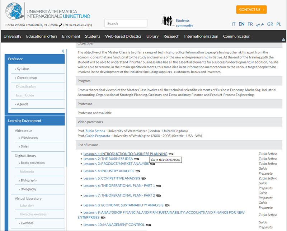Open Prof. Zubin Sethna's profile link
This screenshot has width=287, height=231.
point(95,131)
